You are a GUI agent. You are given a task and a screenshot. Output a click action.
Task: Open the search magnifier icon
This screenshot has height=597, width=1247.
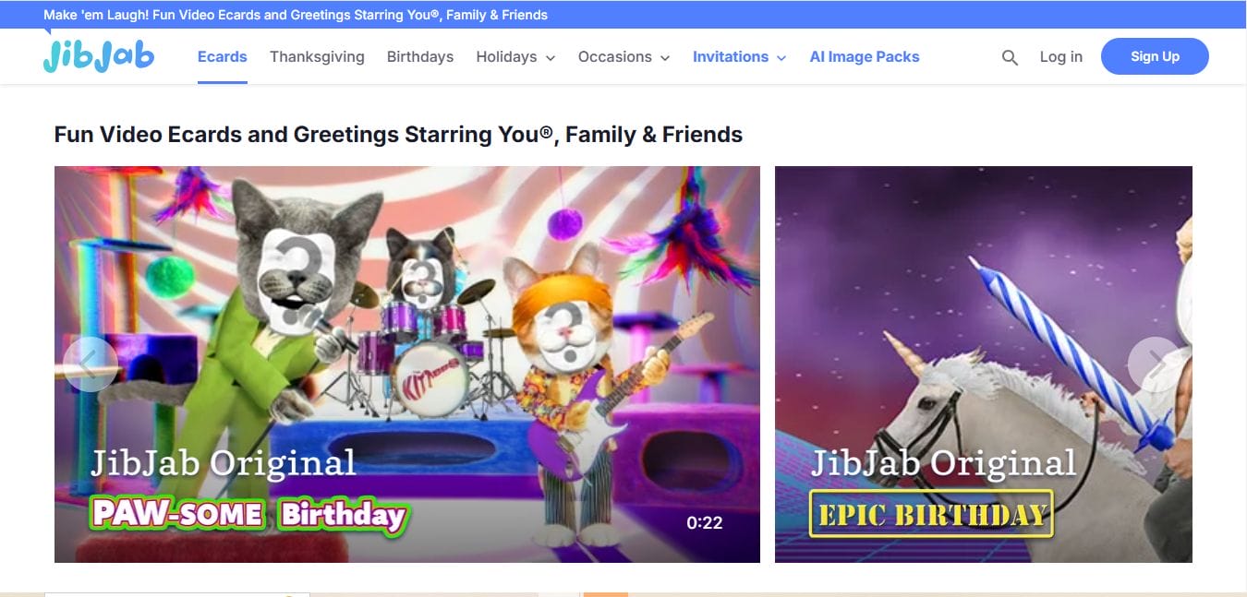pyautogui.click(x=1010, y=57)
